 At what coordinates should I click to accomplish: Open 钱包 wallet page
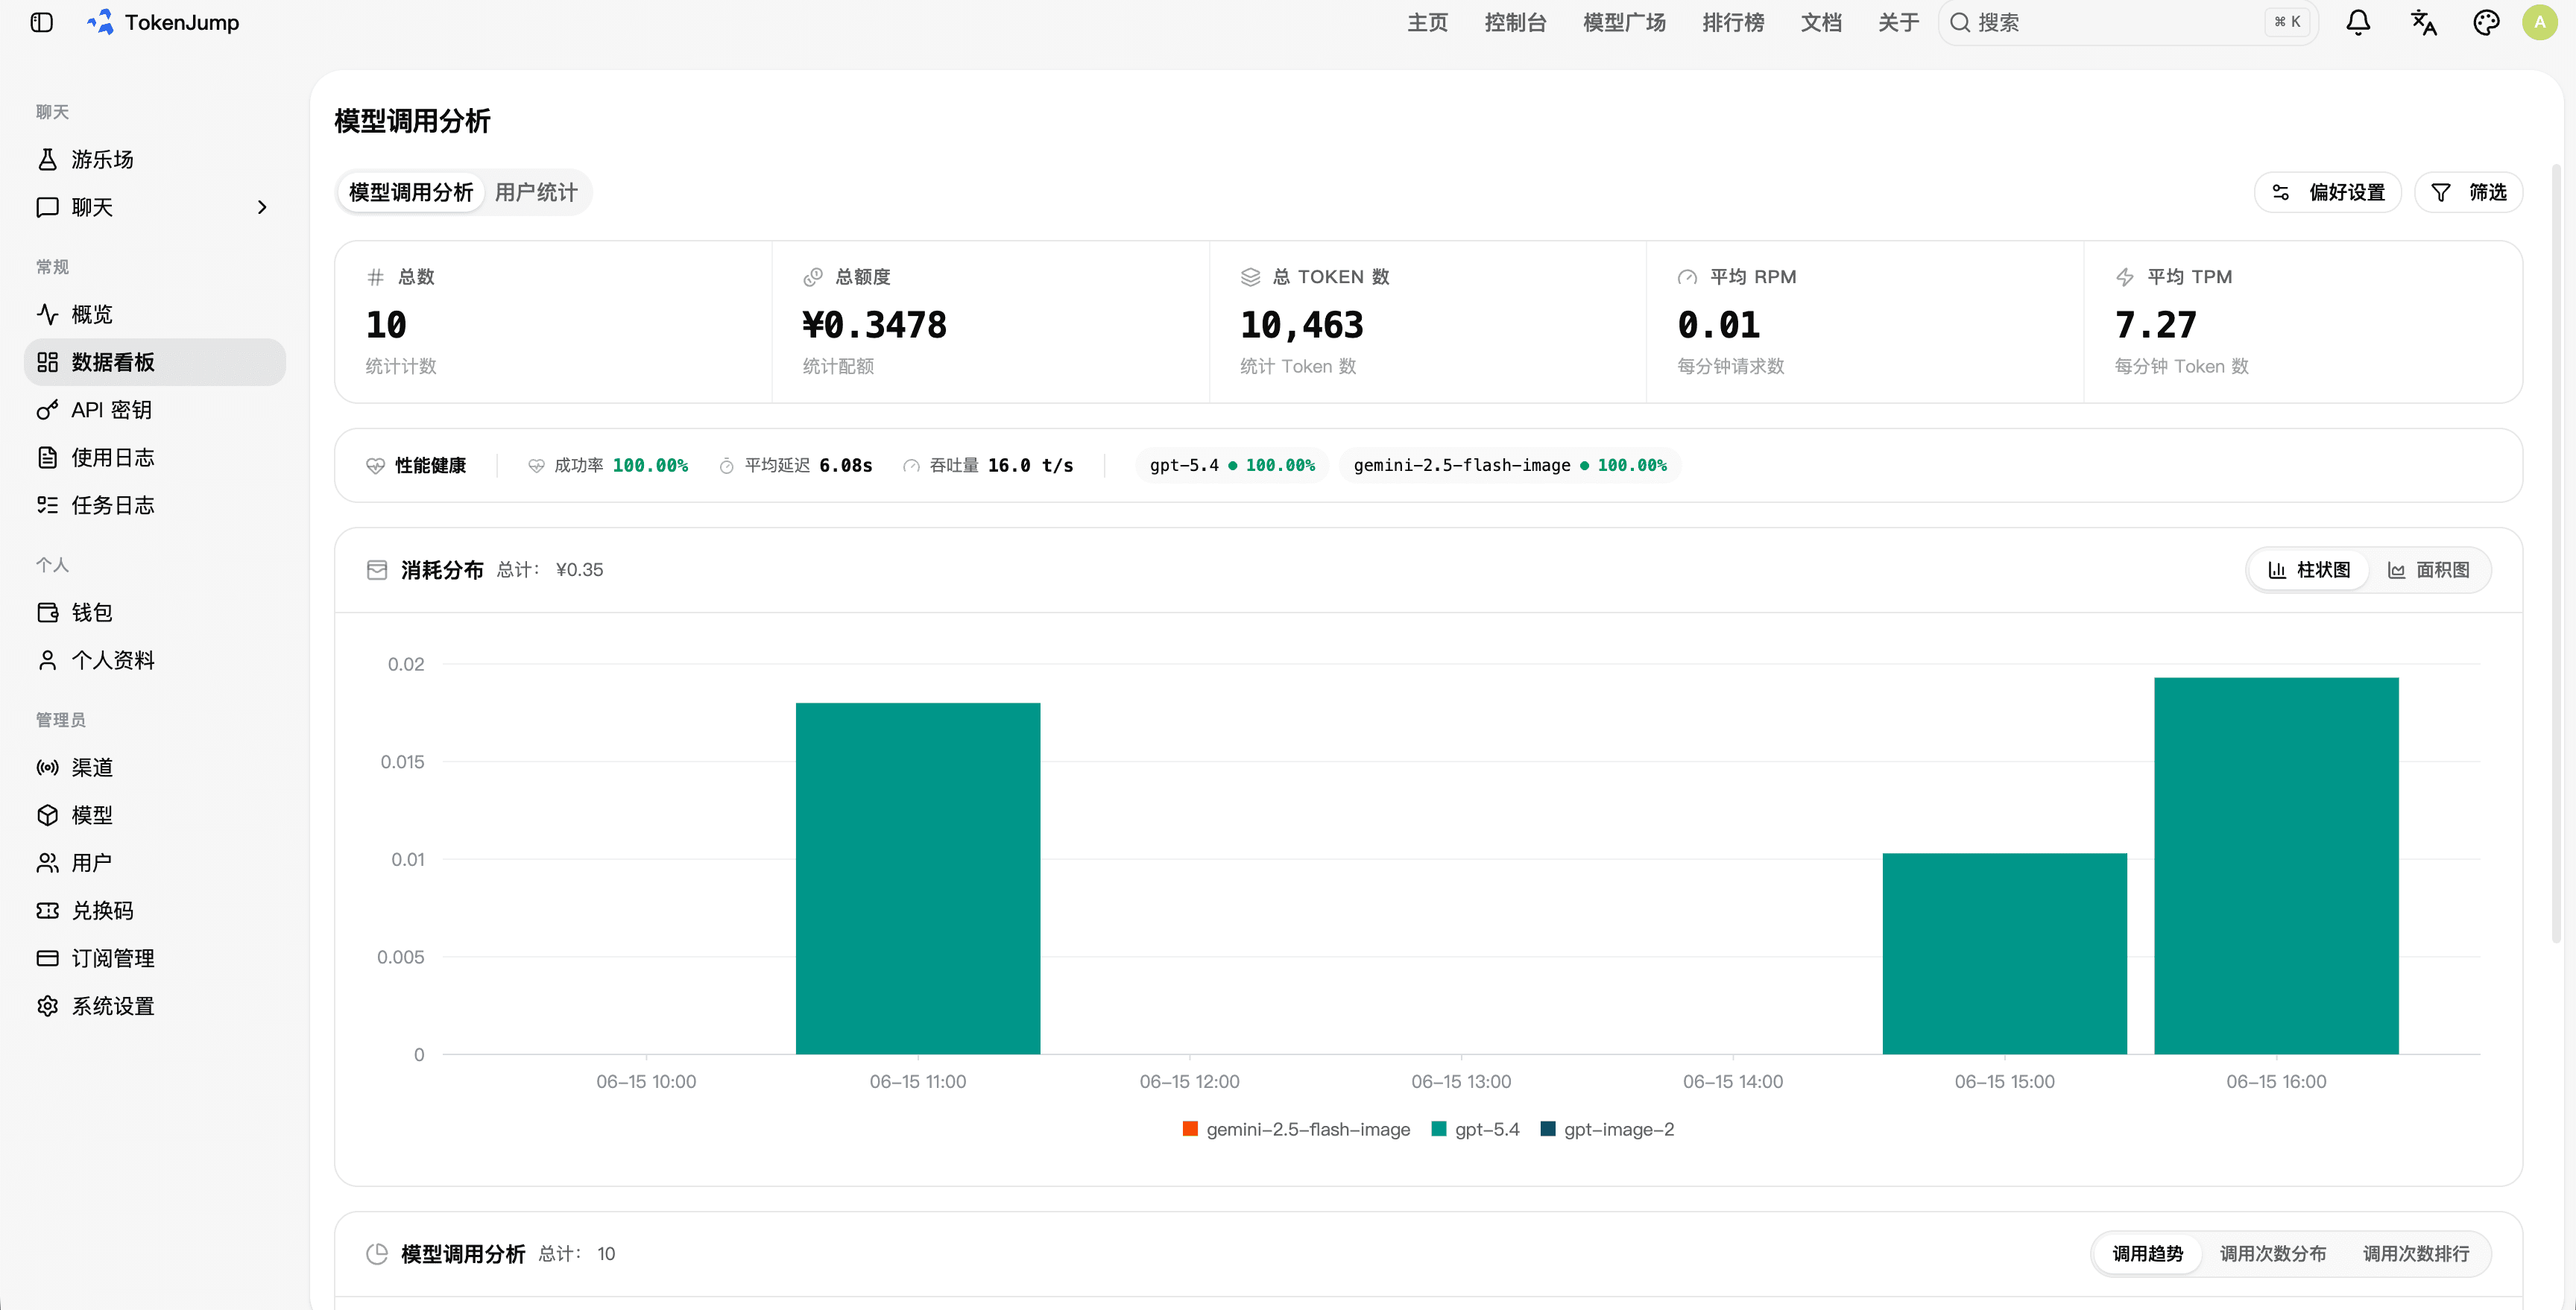[x=155, y=612]
